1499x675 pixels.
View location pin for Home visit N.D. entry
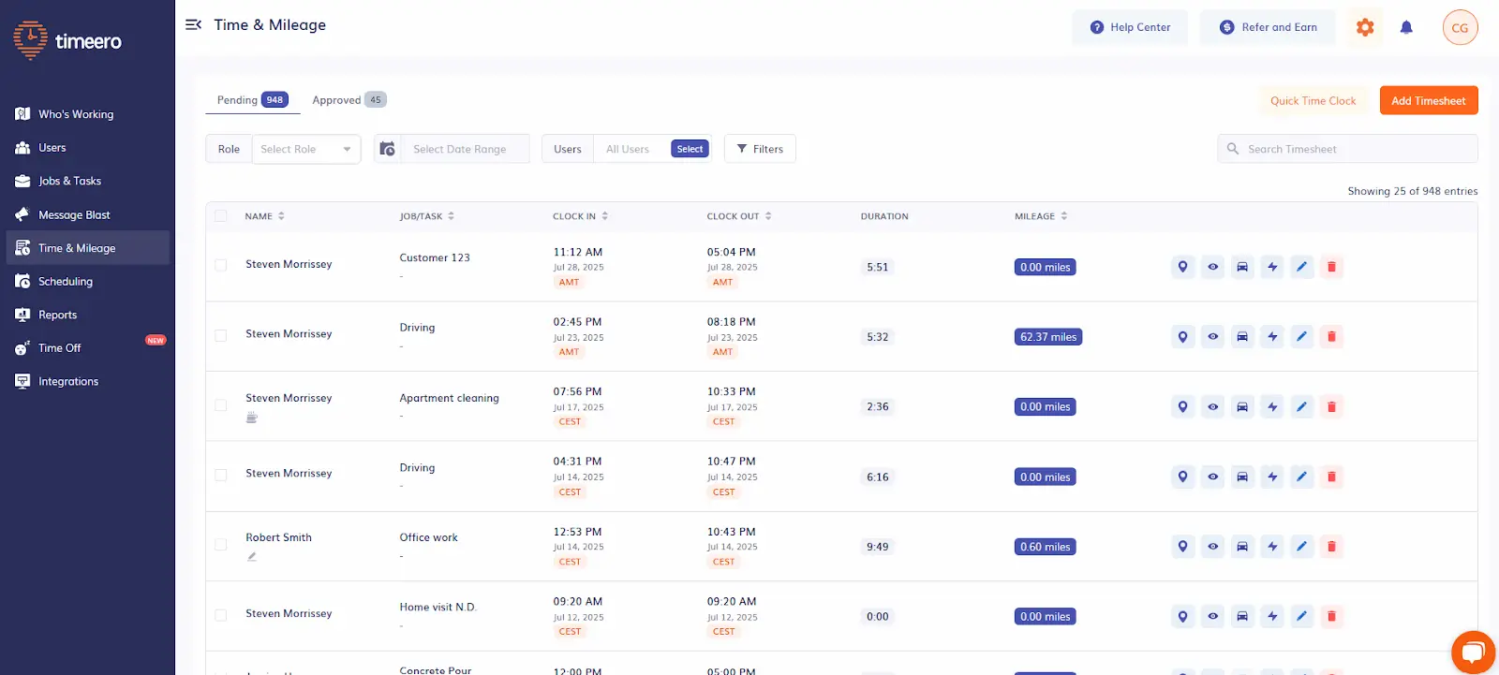point(1183,616)
